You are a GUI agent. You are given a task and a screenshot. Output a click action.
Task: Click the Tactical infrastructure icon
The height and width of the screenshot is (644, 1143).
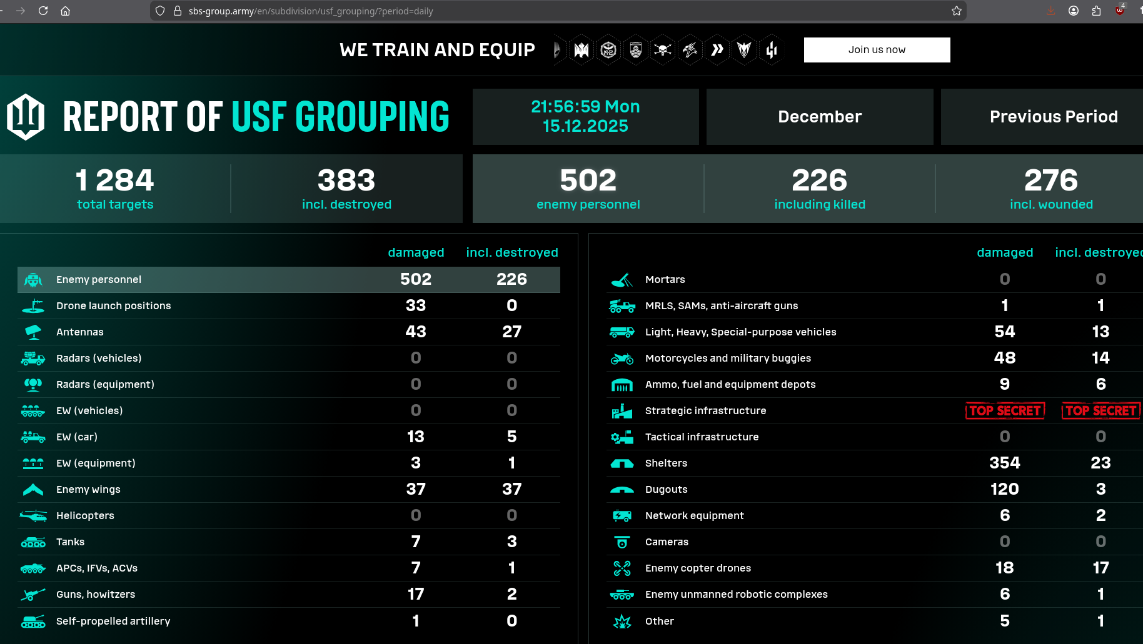[x=622, y=437]
